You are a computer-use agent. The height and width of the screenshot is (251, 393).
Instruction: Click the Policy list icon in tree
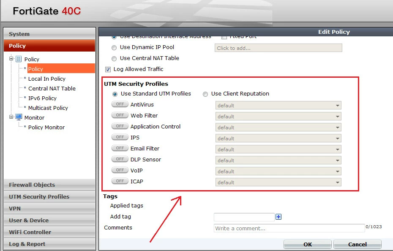(19, 59)
